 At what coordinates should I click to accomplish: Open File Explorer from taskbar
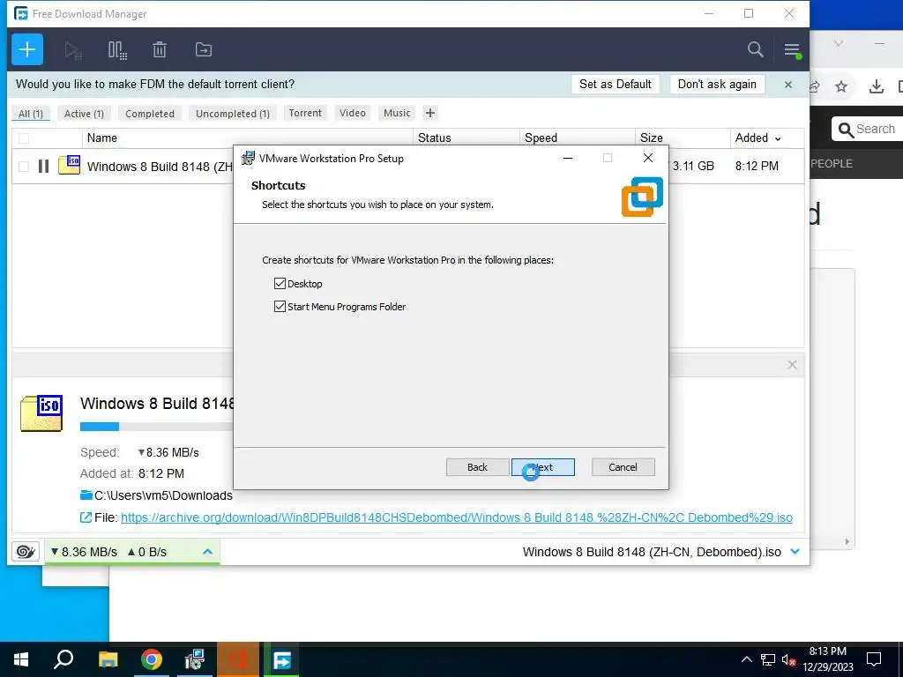pos(108,659)
